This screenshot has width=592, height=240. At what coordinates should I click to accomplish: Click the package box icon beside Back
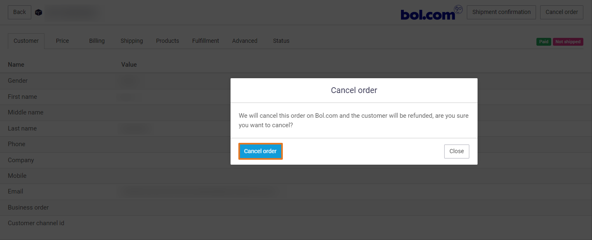coord(38,12)
